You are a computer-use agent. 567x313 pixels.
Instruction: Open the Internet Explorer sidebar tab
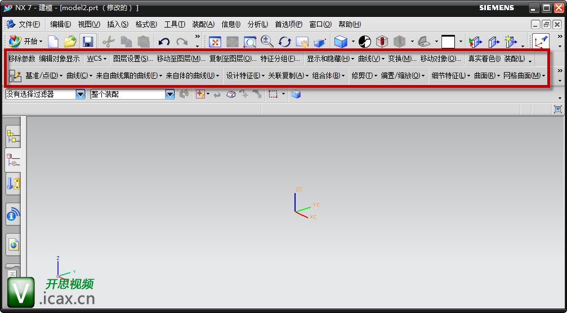pos(13,245)
